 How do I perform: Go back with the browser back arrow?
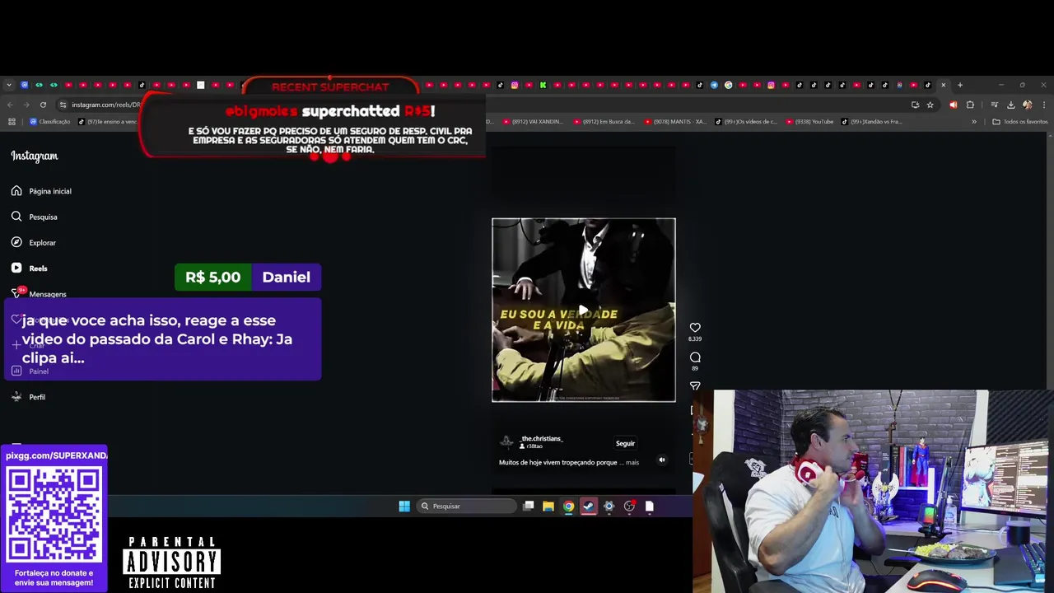10,105
